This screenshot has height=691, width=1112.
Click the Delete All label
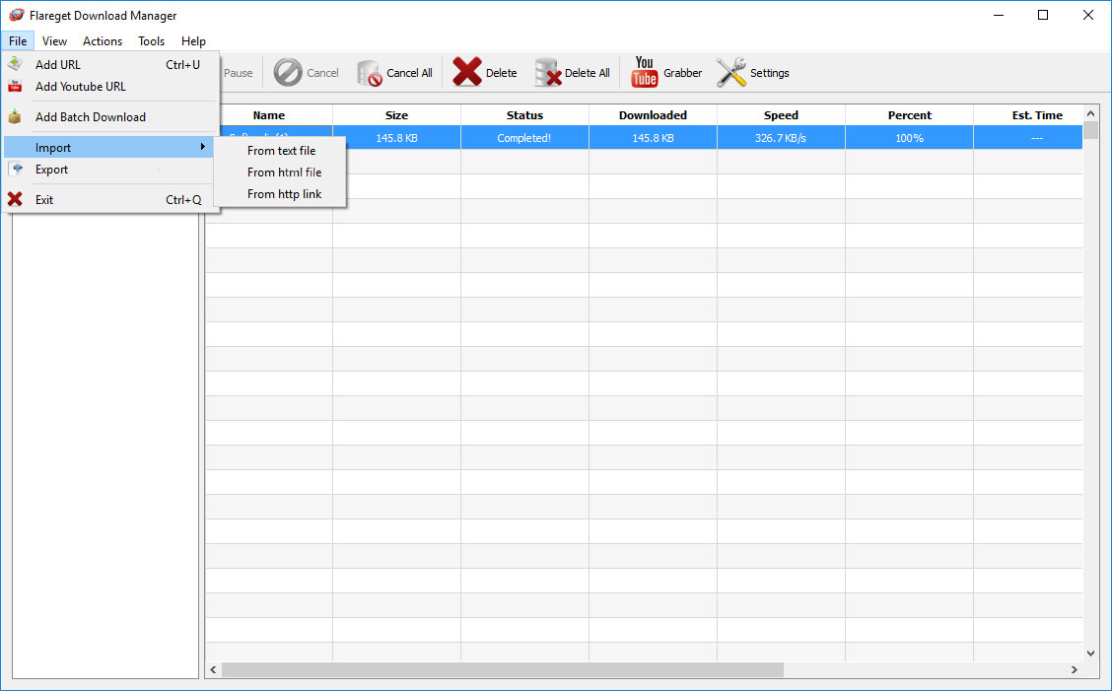click(x=588, y=73)
